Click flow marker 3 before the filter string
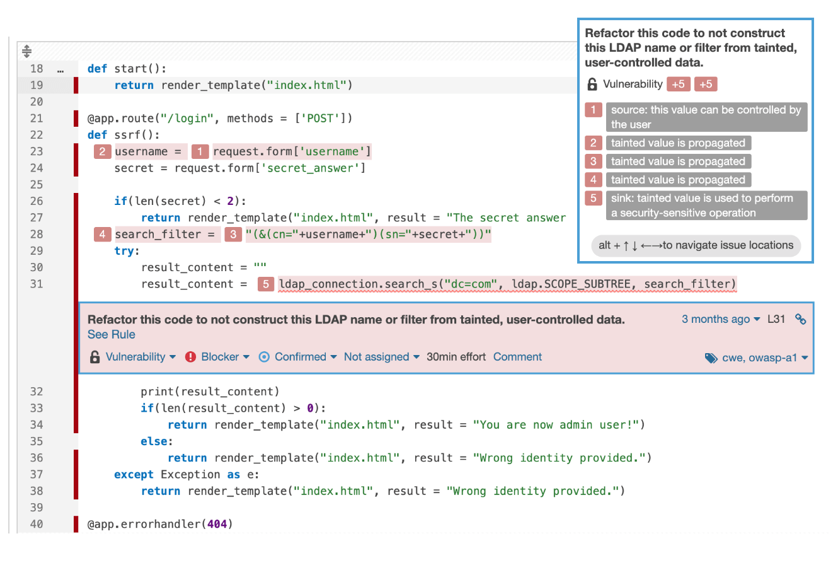838x565 pixels. click(232, 235)
